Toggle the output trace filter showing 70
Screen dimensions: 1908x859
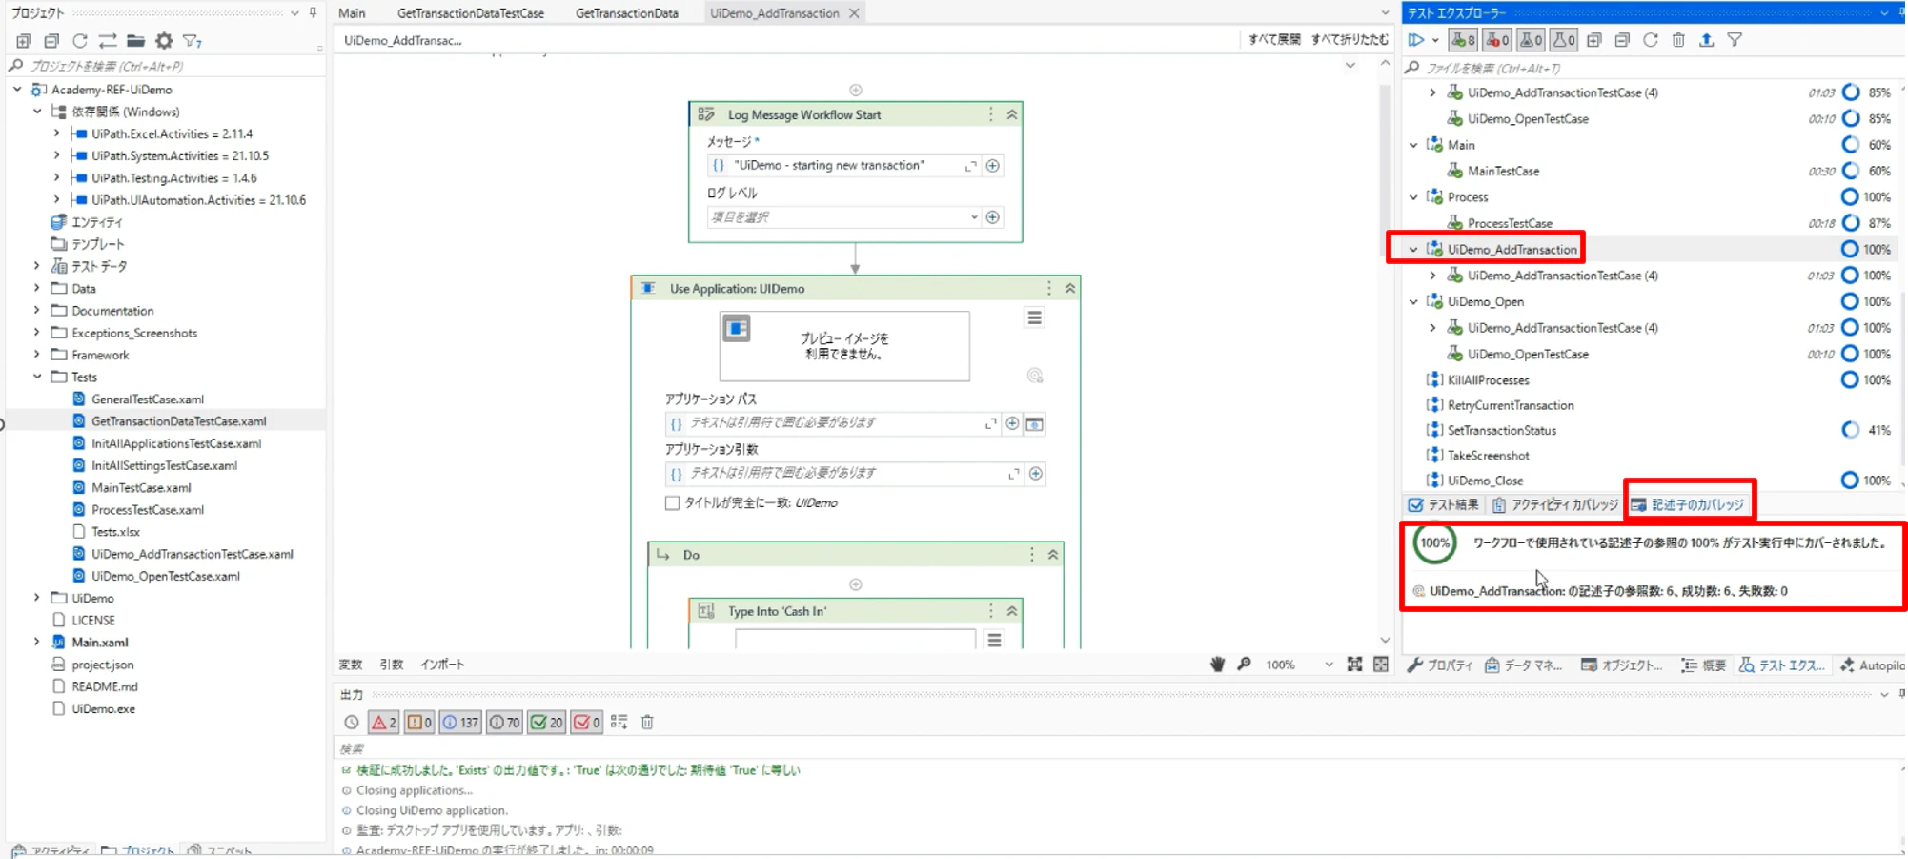click(x=504, y=723)
